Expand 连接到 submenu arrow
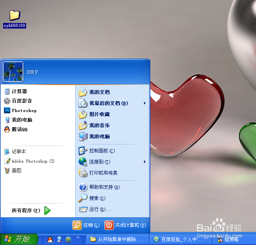256x245 pixels. coord(145,162)
